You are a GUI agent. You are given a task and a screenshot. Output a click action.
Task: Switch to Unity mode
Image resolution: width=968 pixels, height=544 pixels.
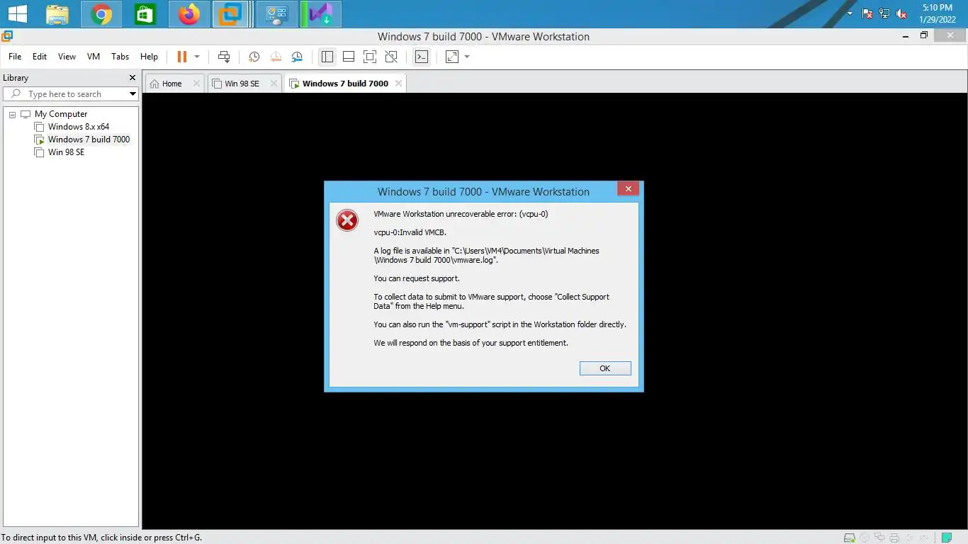pyautogui.click(x=391, y=57)
